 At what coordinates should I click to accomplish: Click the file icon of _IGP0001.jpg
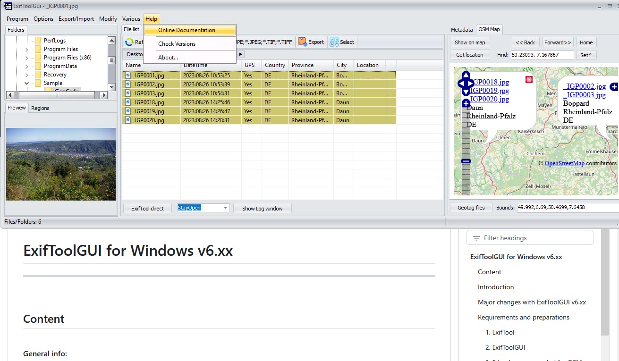(x=128, y=76)
